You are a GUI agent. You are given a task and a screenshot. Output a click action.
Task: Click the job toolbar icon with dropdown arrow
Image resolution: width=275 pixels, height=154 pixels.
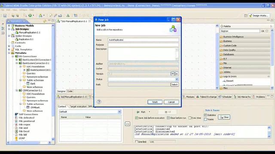click(x=41, y=15)
